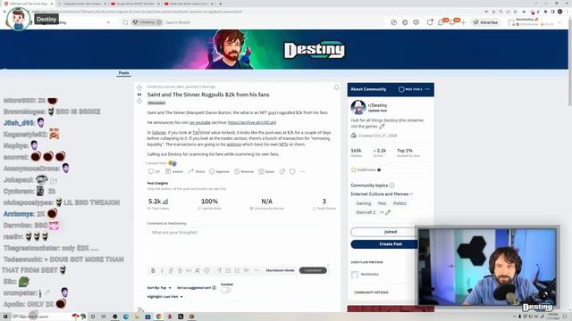Open the Sort By: Top dropdown
Viewport: 572px width, 321px height.
pyautogui.click(x=159, y=288)
